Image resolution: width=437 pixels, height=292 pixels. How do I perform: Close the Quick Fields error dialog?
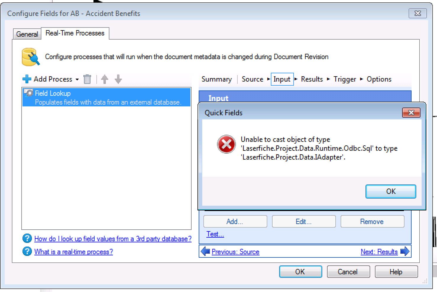pos(411,113)
